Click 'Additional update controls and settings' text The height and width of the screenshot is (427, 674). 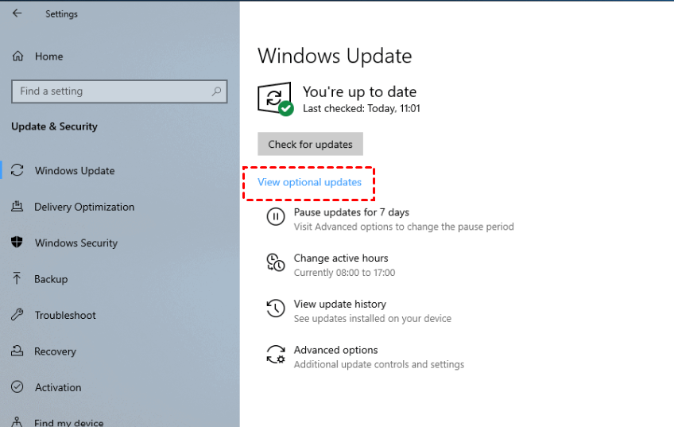379,365
